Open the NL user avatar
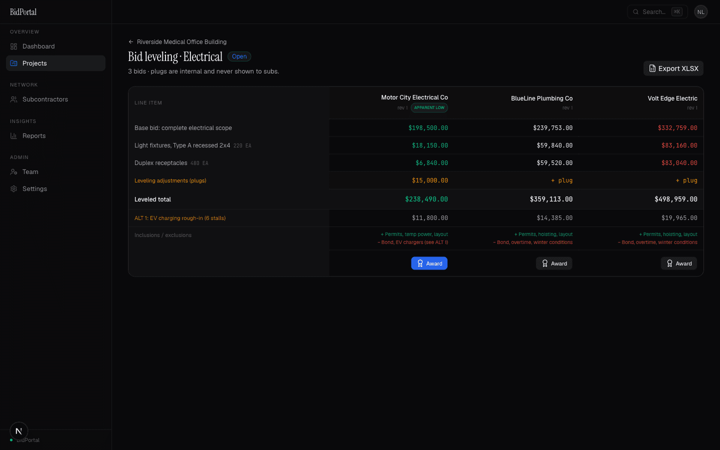The width and height of the screenshot is (720, 450). click(x=701, y=12)
